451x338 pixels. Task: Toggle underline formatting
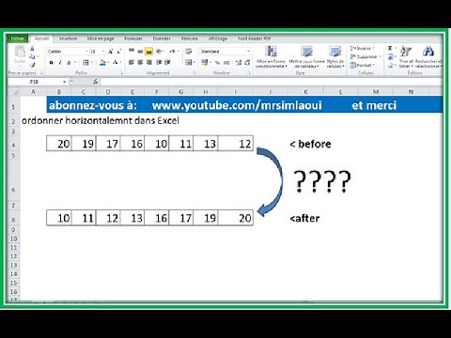point(69,63)
